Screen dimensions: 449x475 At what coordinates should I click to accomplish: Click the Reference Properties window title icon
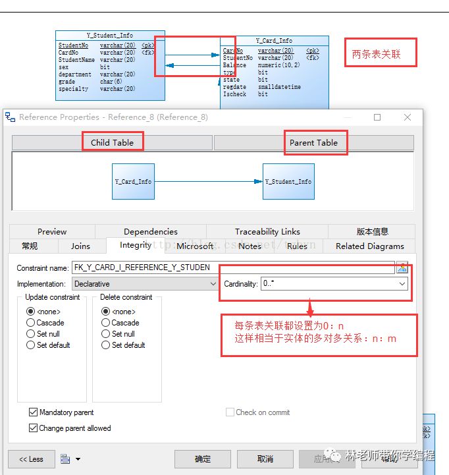10,117
